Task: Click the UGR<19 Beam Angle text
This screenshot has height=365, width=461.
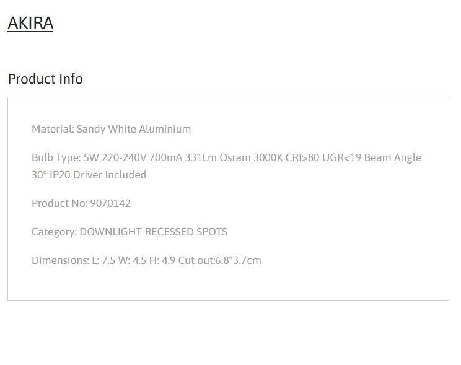Action: (x=372, y=157)
